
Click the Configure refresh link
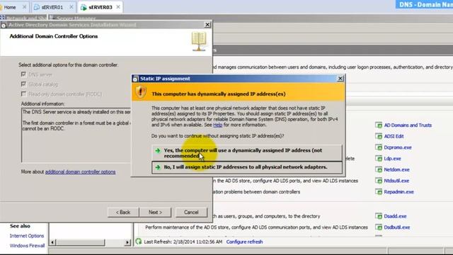[x=244, y=242]
